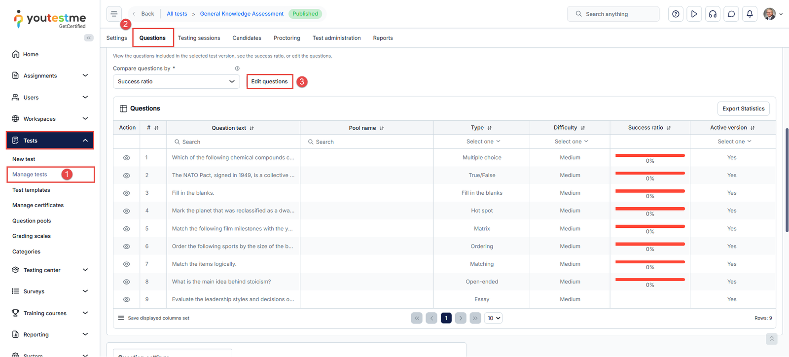This screenshot has width=789, height=357.
Task: Collapse sidebar with double-chevron icon
Action: (89, 37)
